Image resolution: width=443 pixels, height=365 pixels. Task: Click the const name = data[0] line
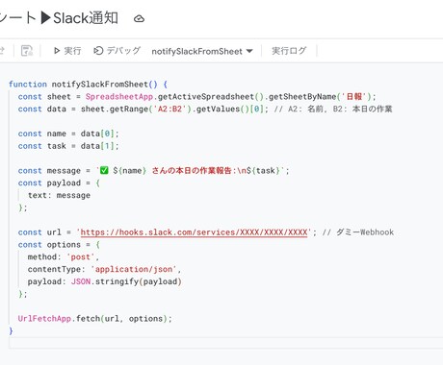click(68, 134)
